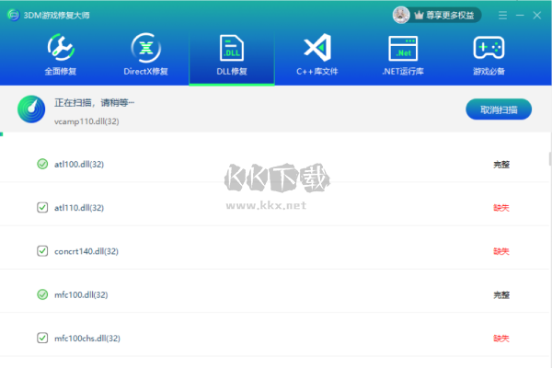Select the concrt140.dll(32) file name
The height and width of the screenshot is (368, 552).
pyautogui.click(x=86, y=251)
